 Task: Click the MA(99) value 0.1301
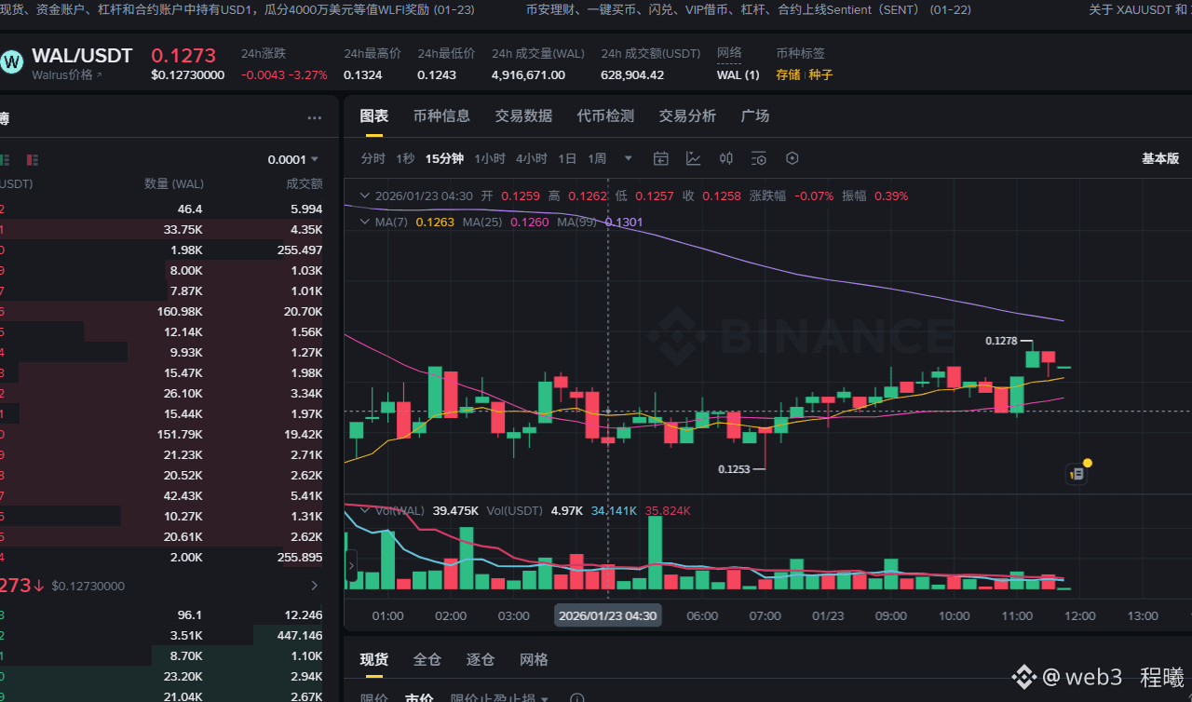point(624,222)
